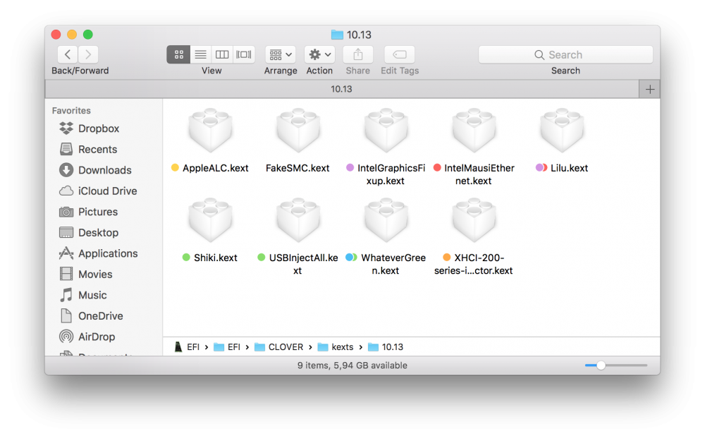Click kexts in the path bar
705x439 pixels.
336,347
